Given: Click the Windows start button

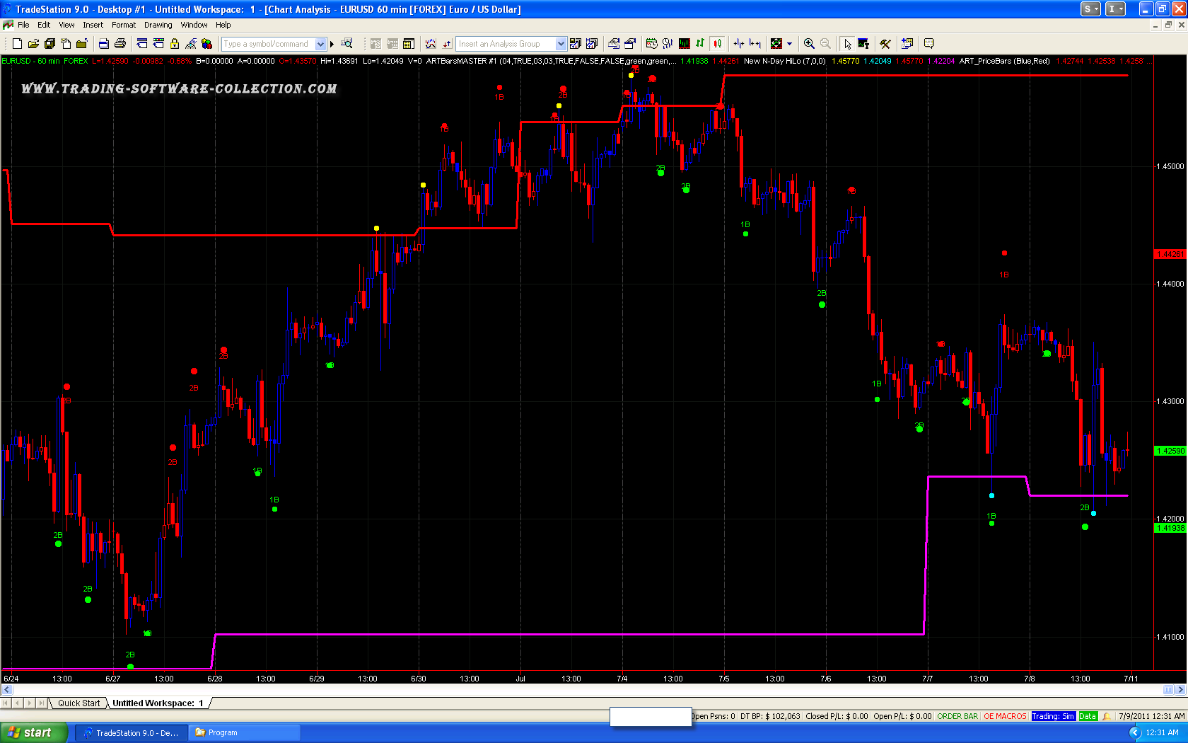Looking at the screenshot, I should click(x=33, y=732).
